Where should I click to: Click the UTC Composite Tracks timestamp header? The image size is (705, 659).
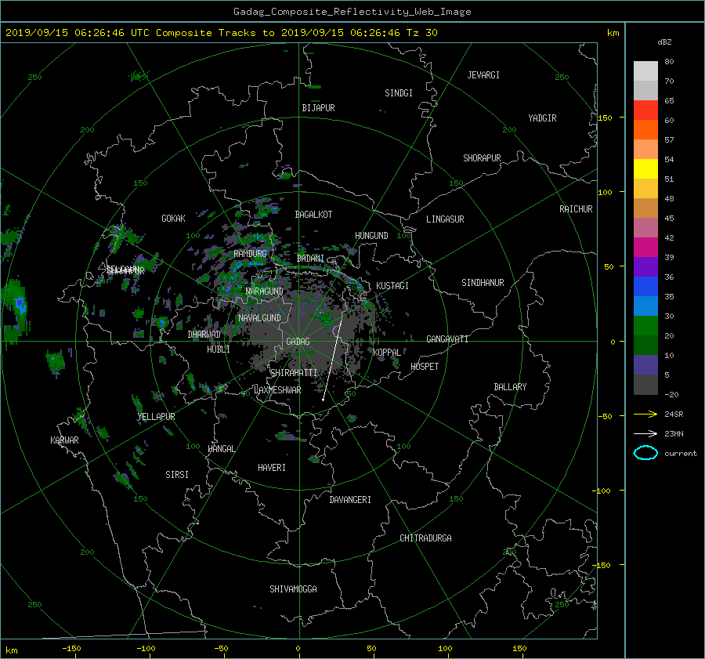(x=221, y=33)
